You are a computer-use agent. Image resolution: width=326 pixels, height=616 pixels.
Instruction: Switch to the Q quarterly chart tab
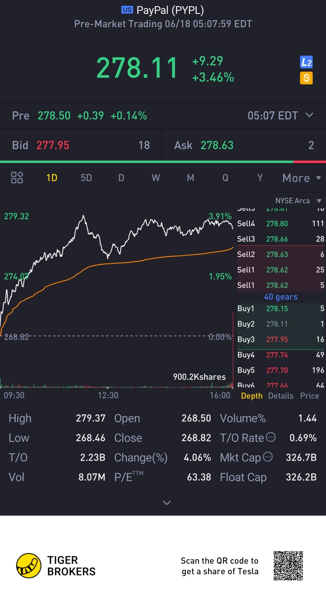coord(225,178)
